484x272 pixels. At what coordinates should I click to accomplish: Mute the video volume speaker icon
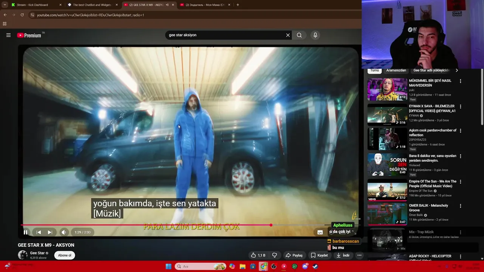64,232
